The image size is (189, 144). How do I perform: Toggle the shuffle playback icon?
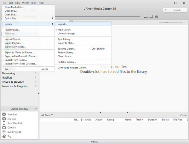point(151,17)
